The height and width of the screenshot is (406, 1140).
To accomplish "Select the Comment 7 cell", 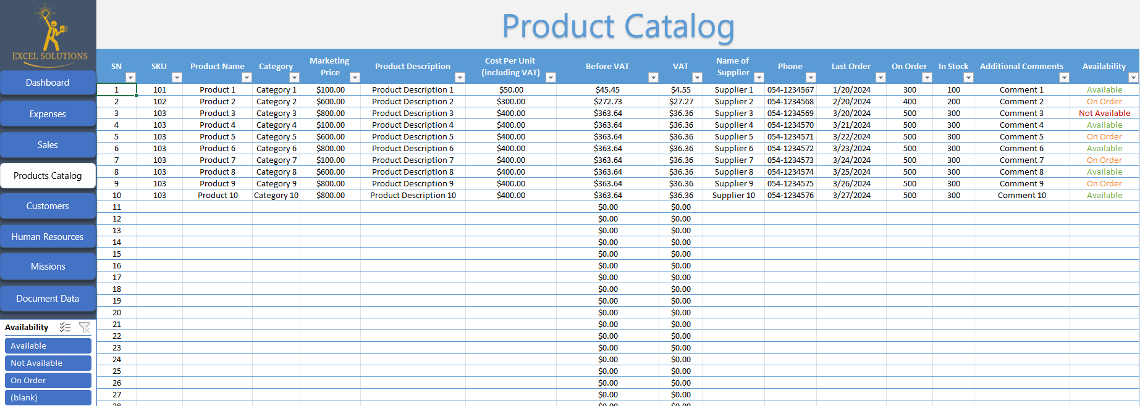I will coord(1021,160).
